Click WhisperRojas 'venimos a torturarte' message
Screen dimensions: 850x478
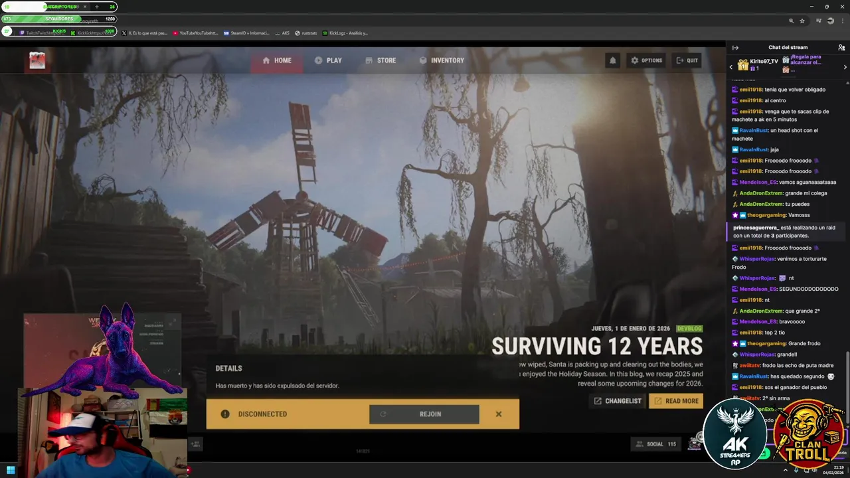tap(779, 263)
